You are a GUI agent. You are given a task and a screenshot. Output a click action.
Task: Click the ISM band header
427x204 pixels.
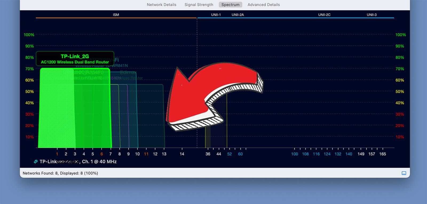pyautogui.click(x=116, y=15)
